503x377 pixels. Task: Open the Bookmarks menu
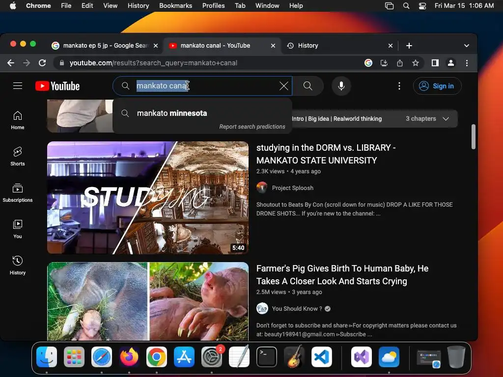[175, 5]
